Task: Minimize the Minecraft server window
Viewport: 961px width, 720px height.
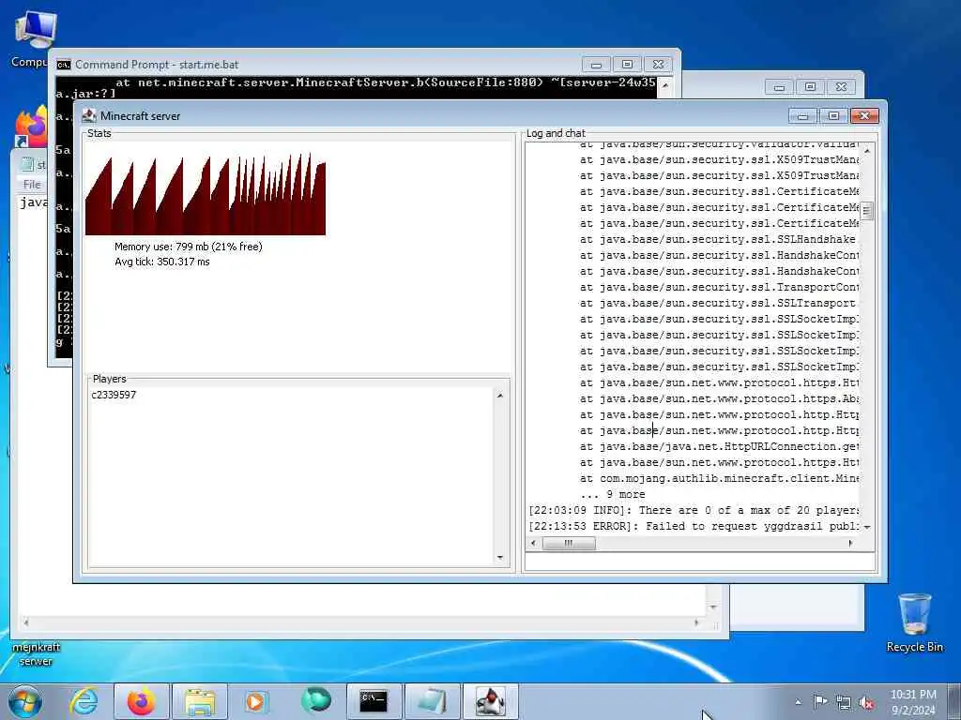Action: point(803,115)
